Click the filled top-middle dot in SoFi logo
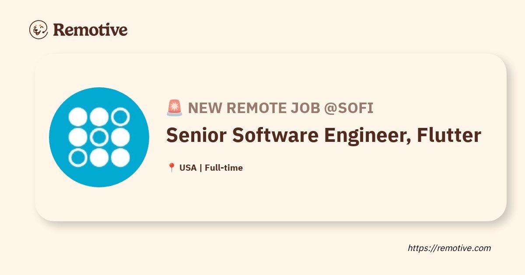The height and width of the screenshot is (275, 525). (99, 117)
